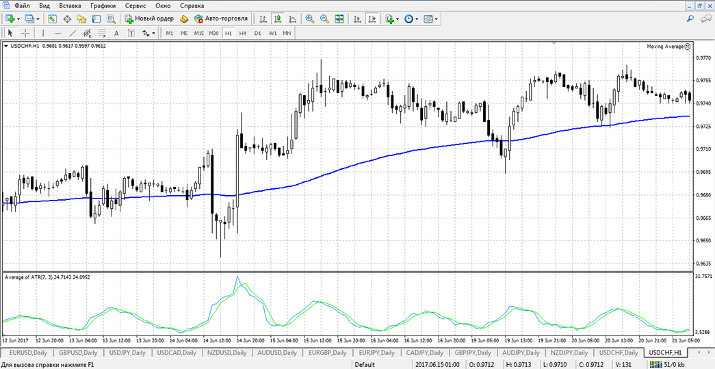Image resolution: width=715 pixels, height=369 pixels.
Task: Switch the timeframe to H4
Action: pos(243,34)
